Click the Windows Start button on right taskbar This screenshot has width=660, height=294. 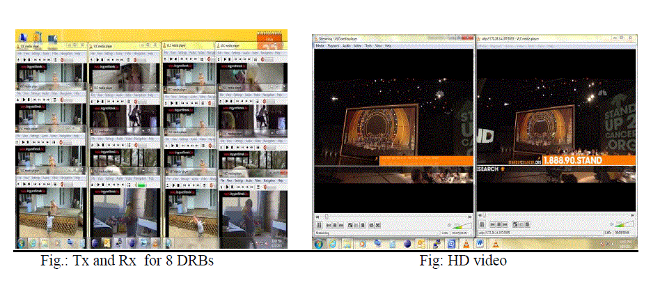[320, 244]
